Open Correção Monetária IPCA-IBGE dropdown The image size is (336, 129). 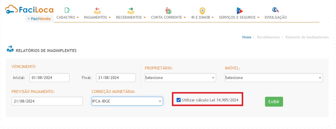[x=127, y=101]
